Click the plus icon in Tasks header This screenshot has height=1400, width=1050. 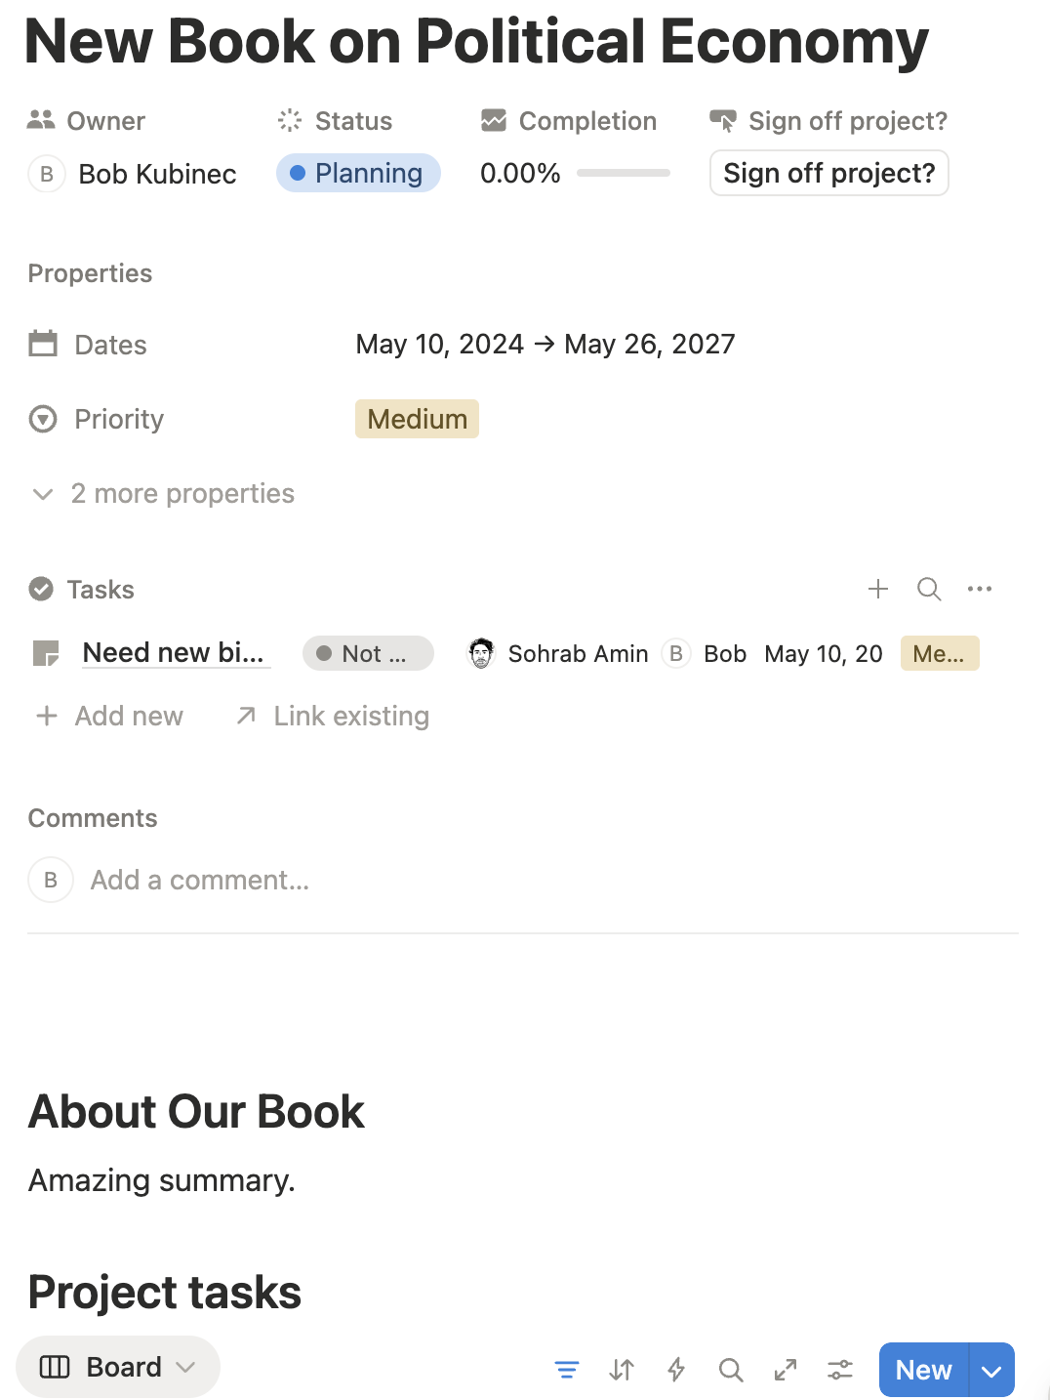coord(878,589)
